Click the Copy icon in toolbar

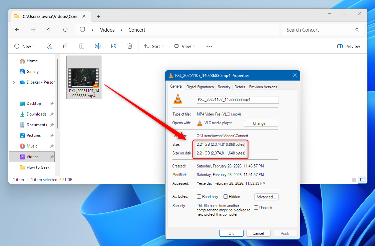pos(65,46)
